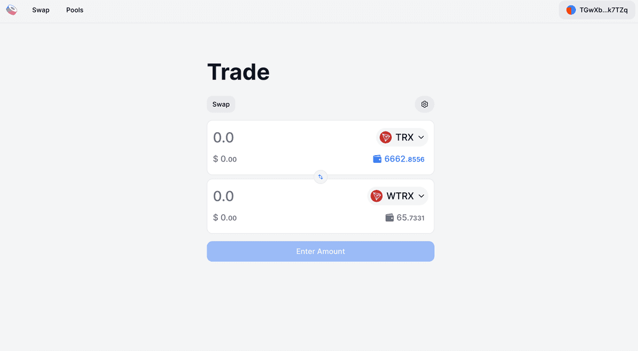Click the app logo in the top-left corner

pyautogui.click(x=12, y=9)
